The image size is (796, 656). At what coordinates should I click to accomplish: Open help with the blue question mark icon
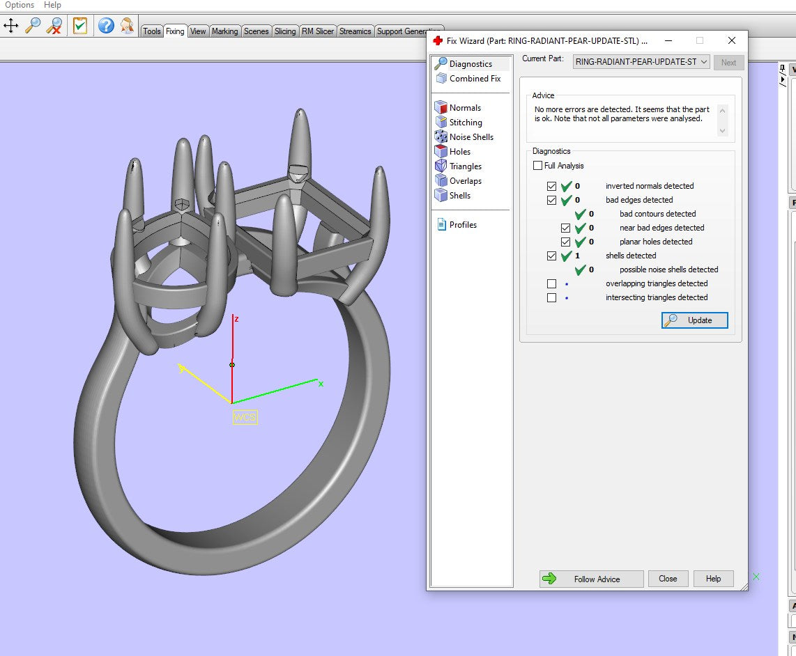[105, 26]
